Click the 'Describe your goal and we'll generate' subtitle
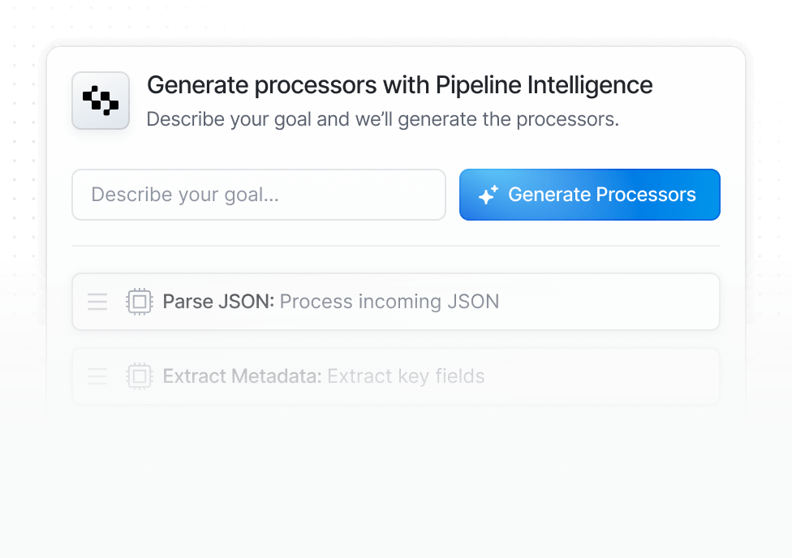Image resolution: width=792 pixels, height=558 pixels. [x=382, y=119]
